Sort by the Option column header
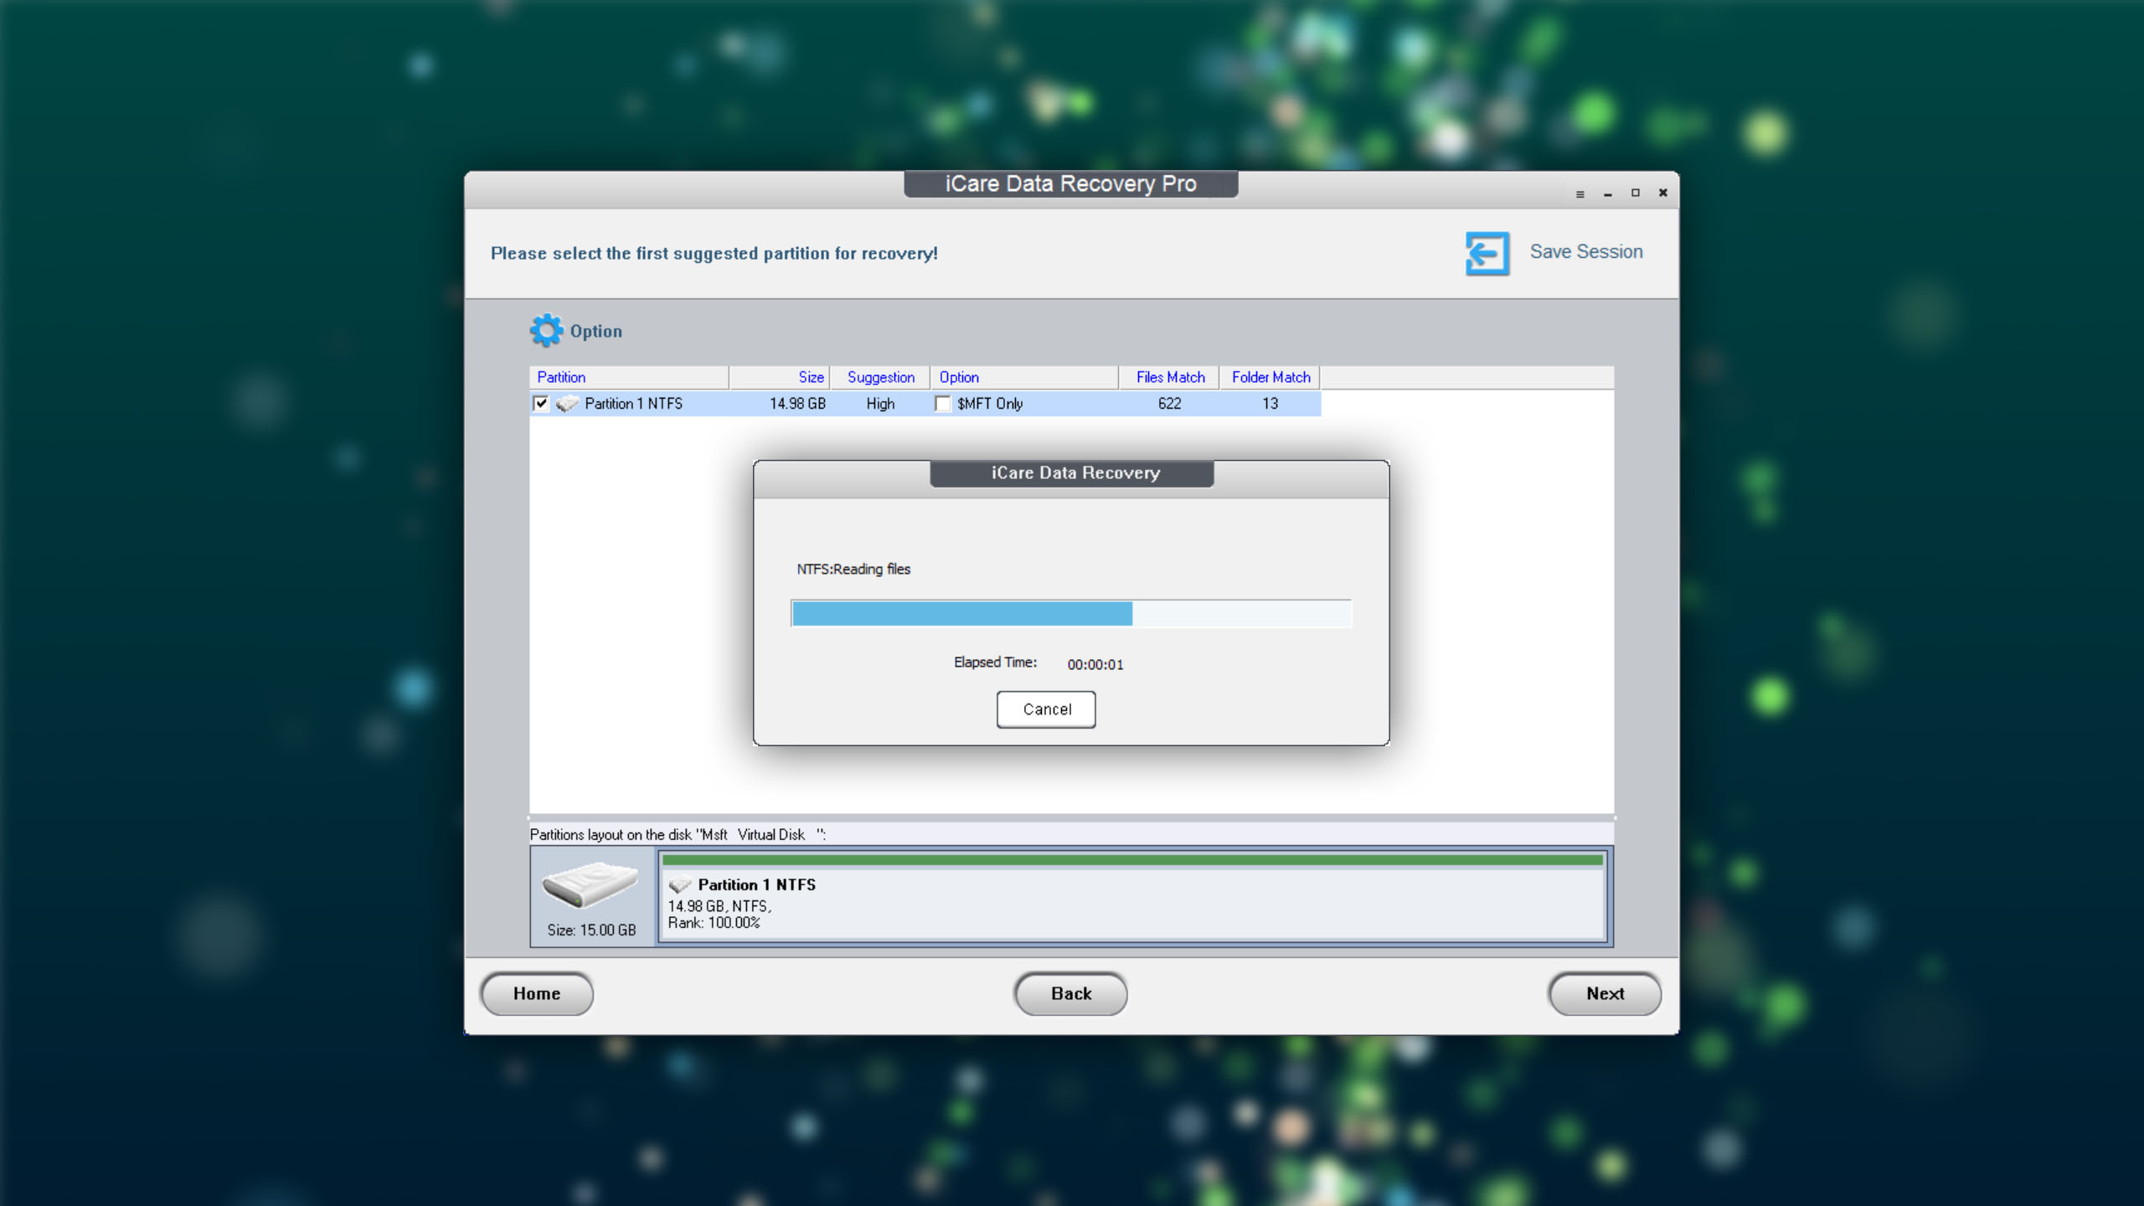This screenshot has width=2144, height=1206. click(x=1025, y=377)
